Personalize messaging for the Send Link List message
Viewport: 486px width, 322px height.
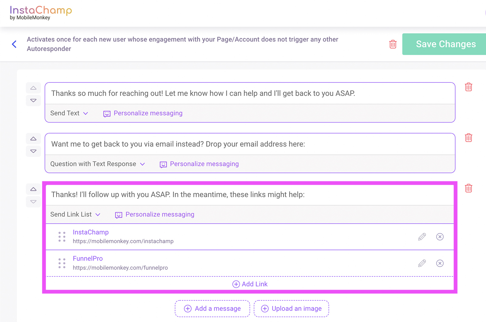[x=155, y=214]
